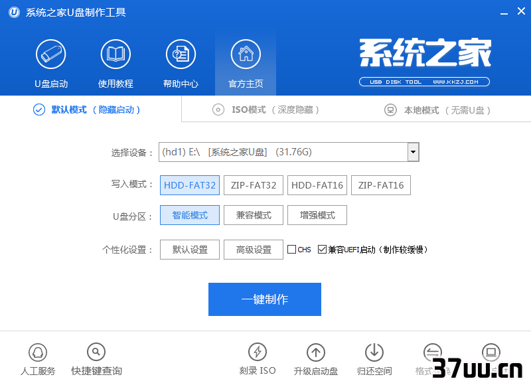The width and height of the screenshot is (531, 385).
Task: Click the 默认设置 button
Action: coord(190,250)
